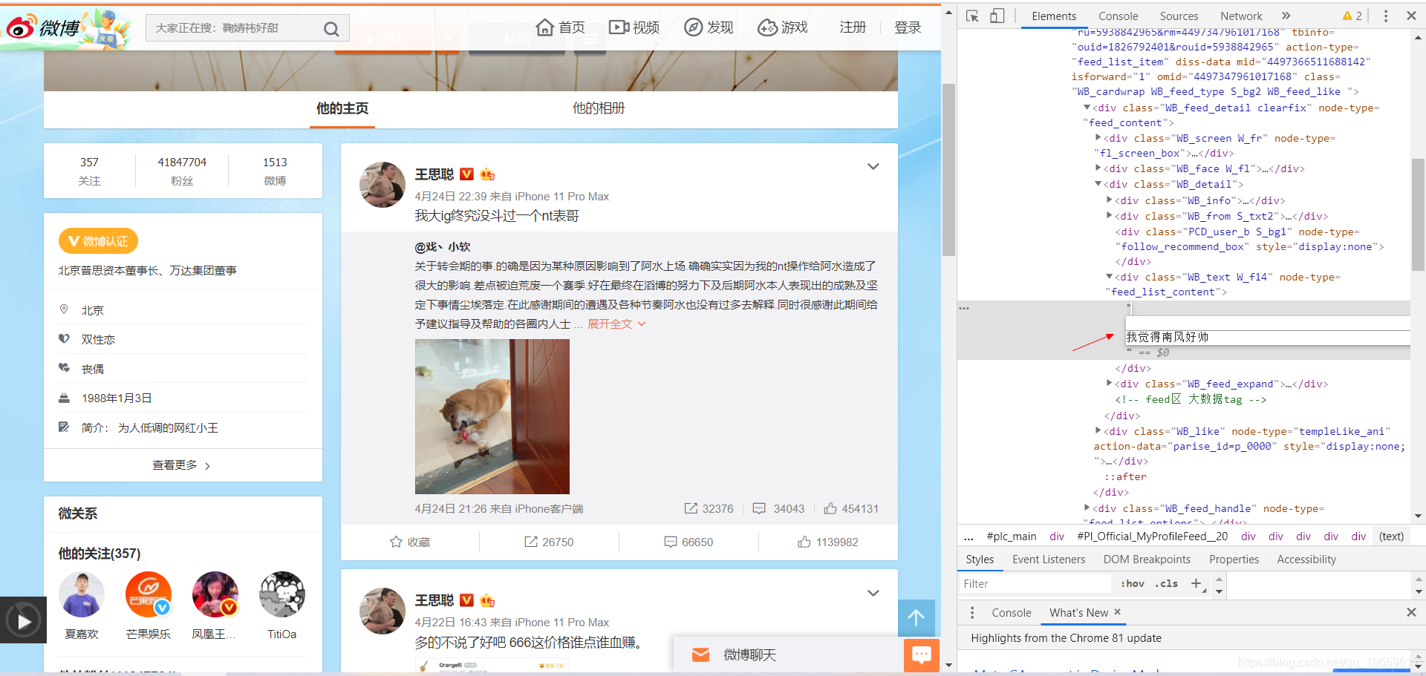Click original post repost count 32376

click(x=709, y=509)
